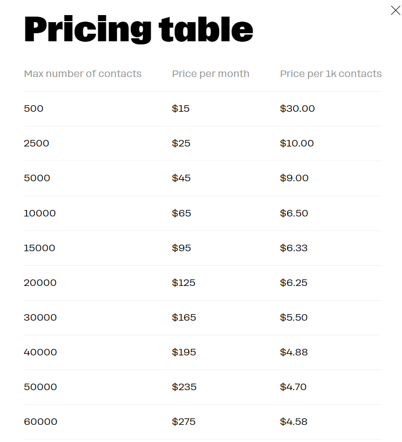Select the 500 contacts row

pyautogui.click(x=33, y=109)
